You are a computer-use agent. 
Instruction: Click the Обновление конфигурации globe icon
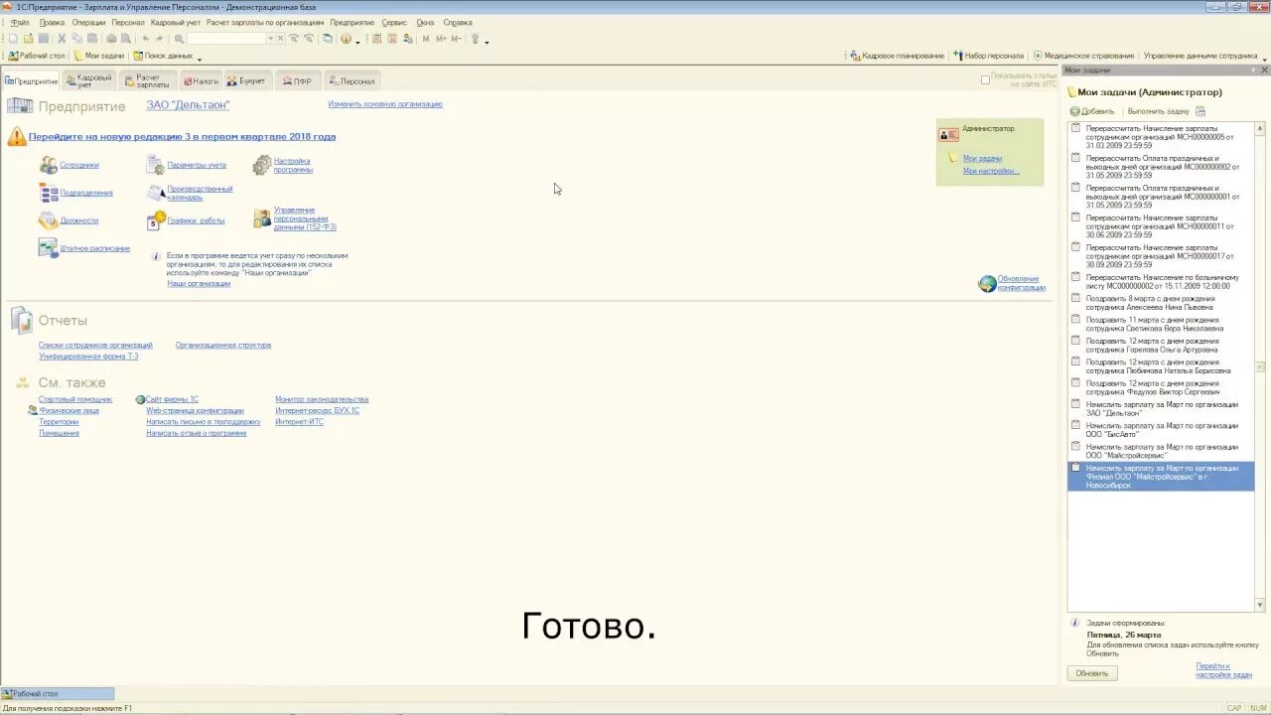point(987,283)
